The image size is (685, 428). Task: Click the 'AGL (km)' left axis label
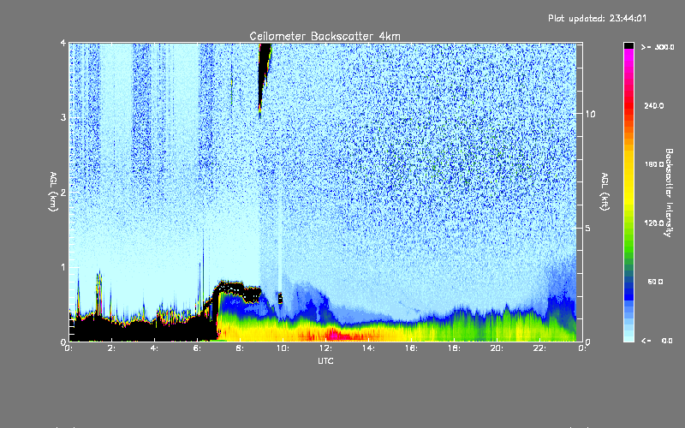[53, 192]
